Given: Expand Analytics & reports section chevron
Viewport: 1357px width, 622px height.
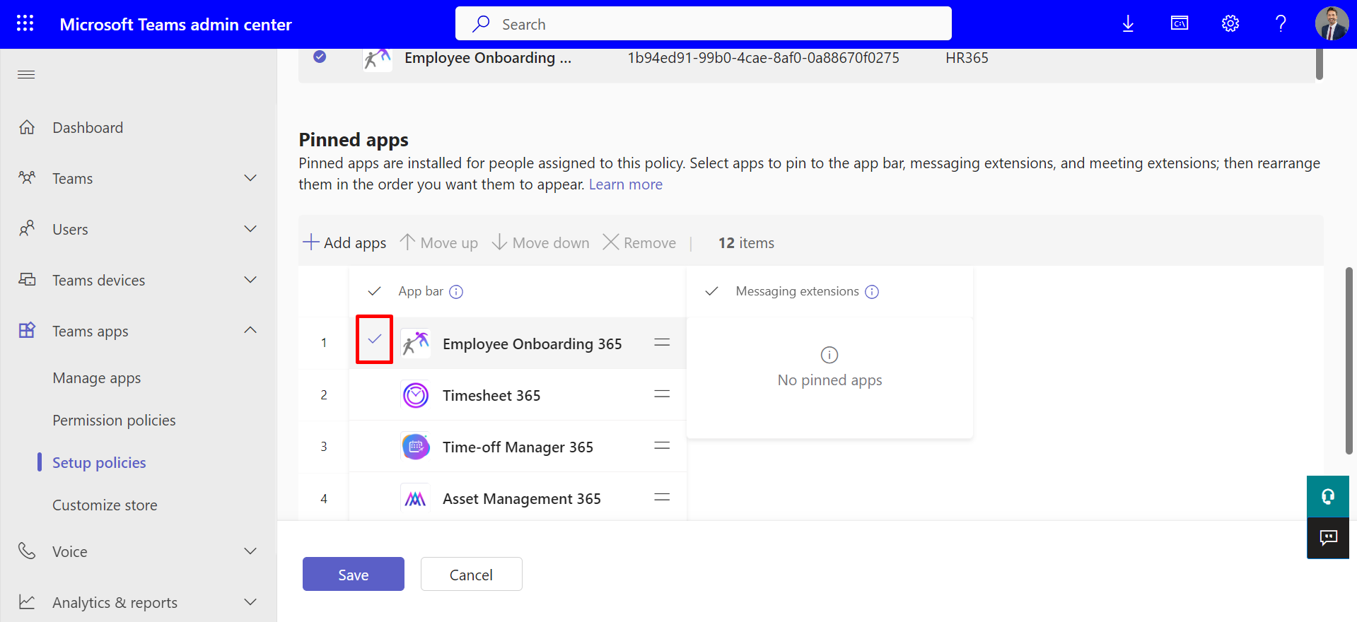Looking at the screenshot, I should click(250, 602).
